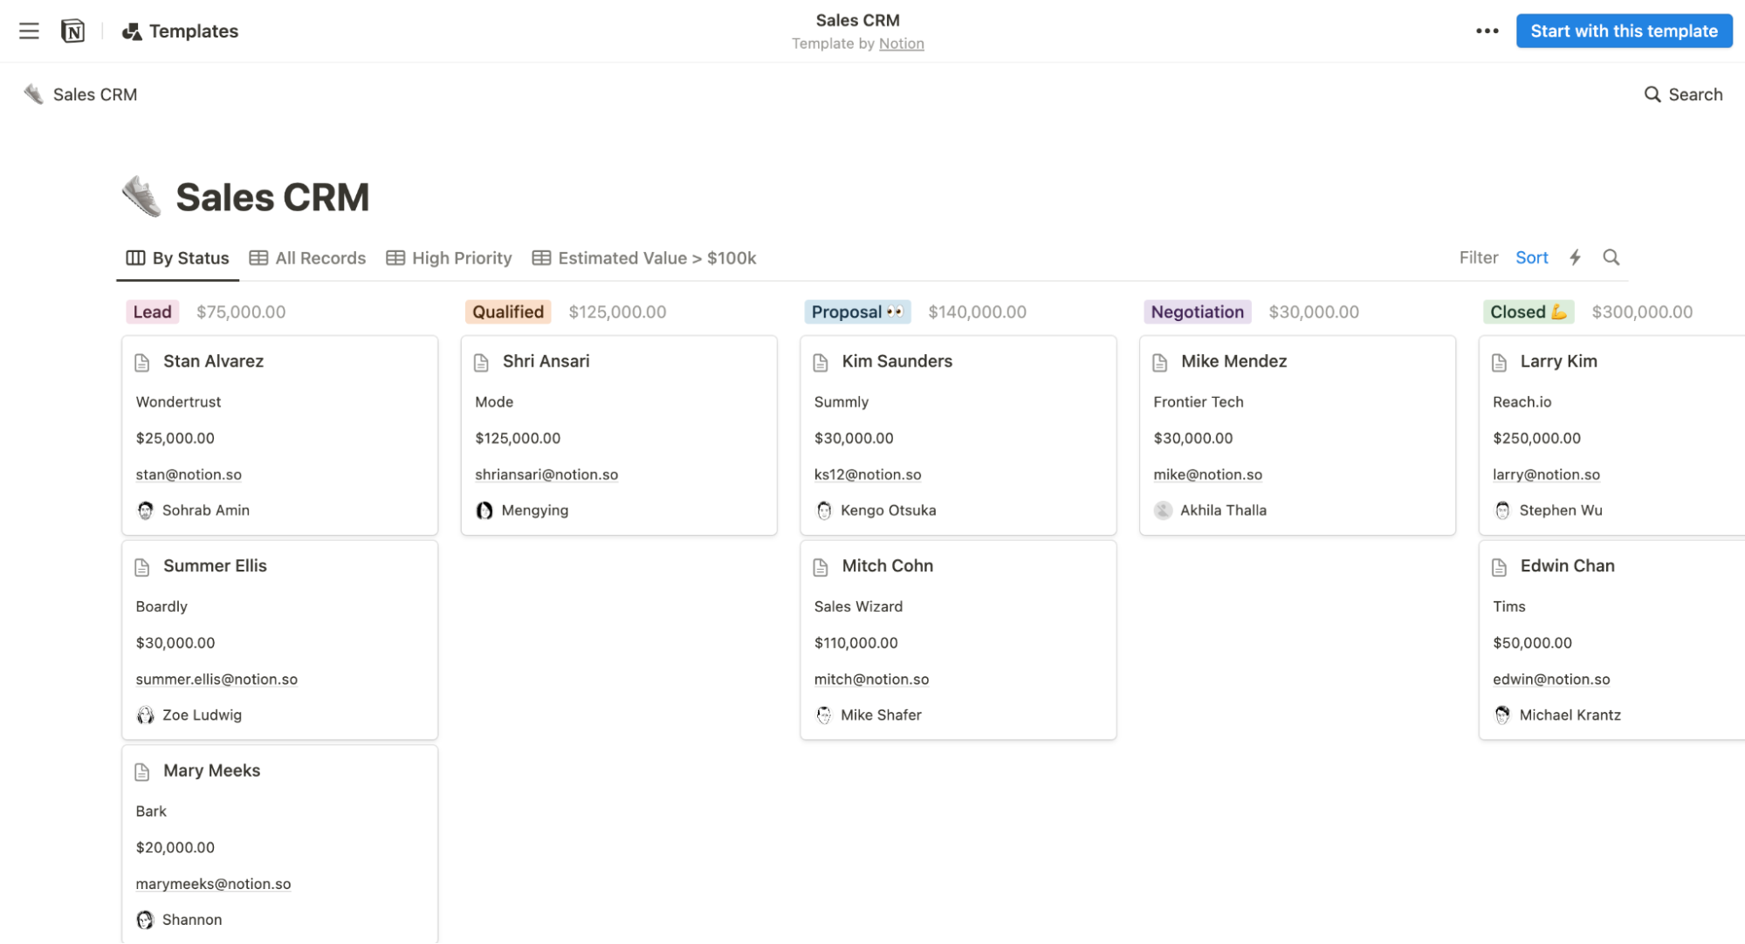1745x944 pixels.
Task: Click the Negotiation status tag
Action: pyautogui.click(x=1197, y=312)
